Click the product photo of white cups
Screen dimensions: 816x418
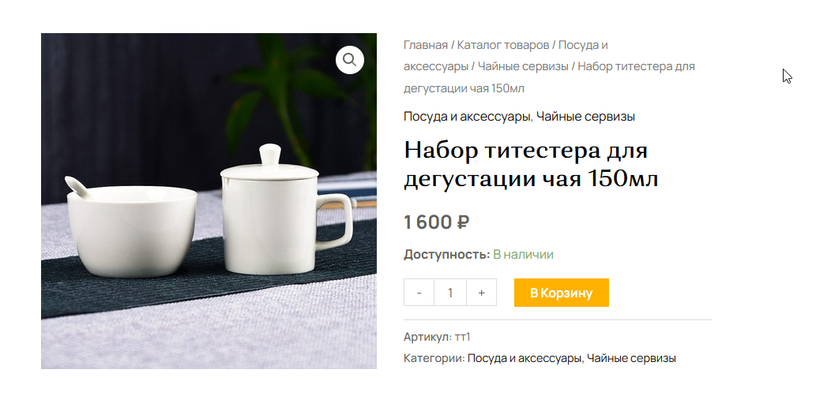(209, 201)
